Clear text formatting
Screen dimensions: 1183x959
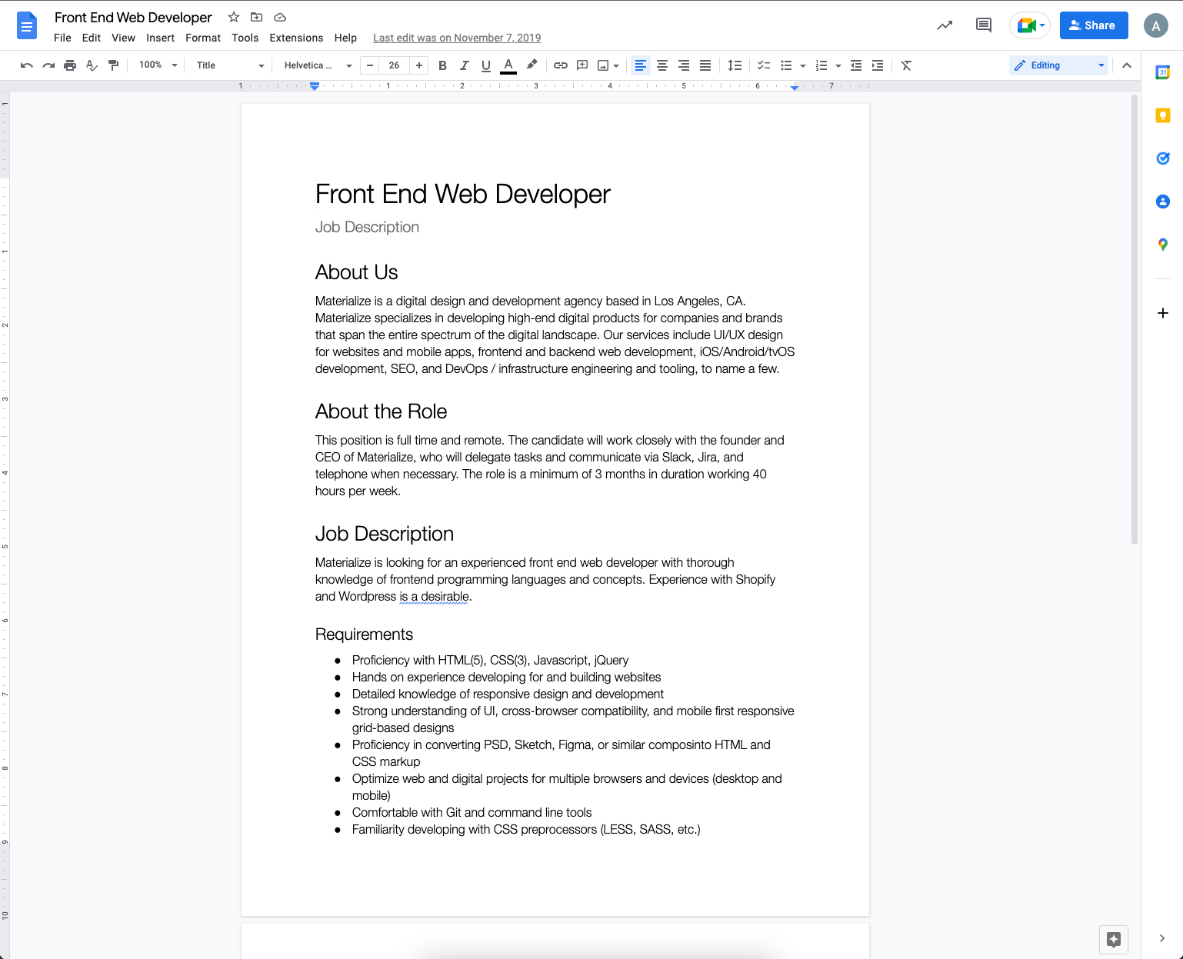pos(906,65)
